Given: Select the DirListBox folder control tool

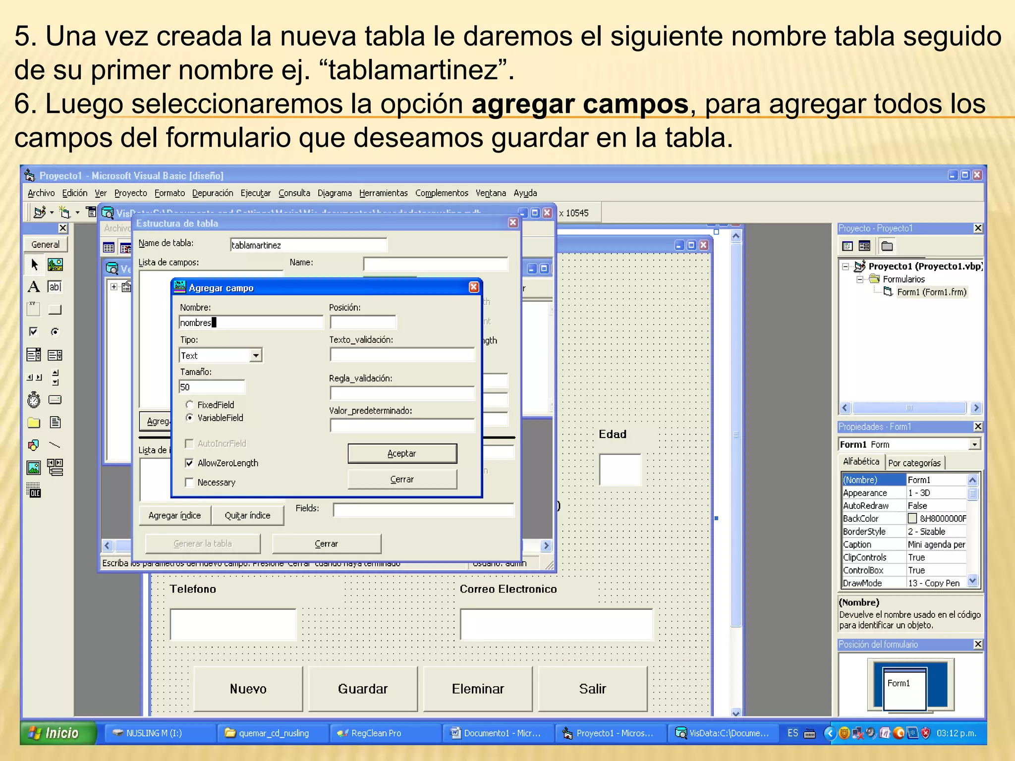Looking at the screenshot, I should [x=34, y=422].
